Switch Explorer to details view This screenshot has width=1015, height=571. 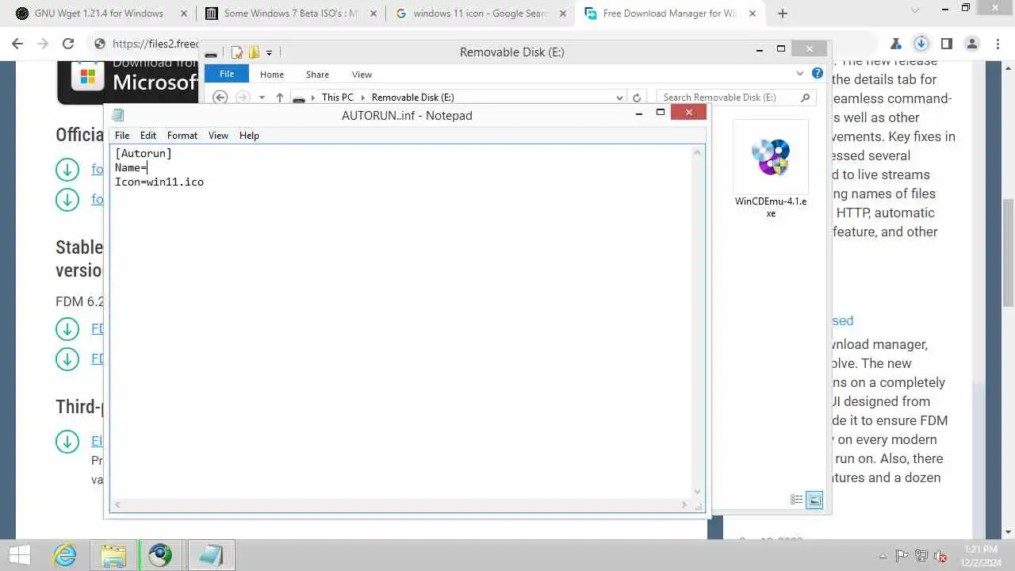(797, 500)
